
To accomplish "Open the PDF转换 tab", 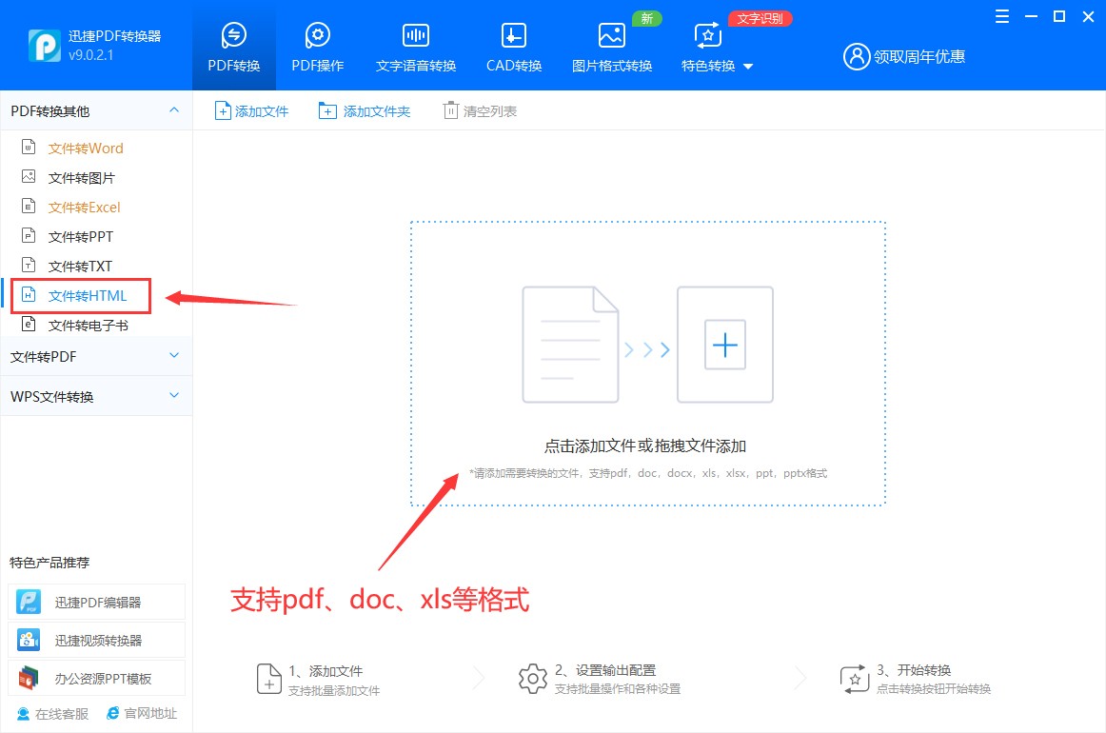I will click(233, 46).
